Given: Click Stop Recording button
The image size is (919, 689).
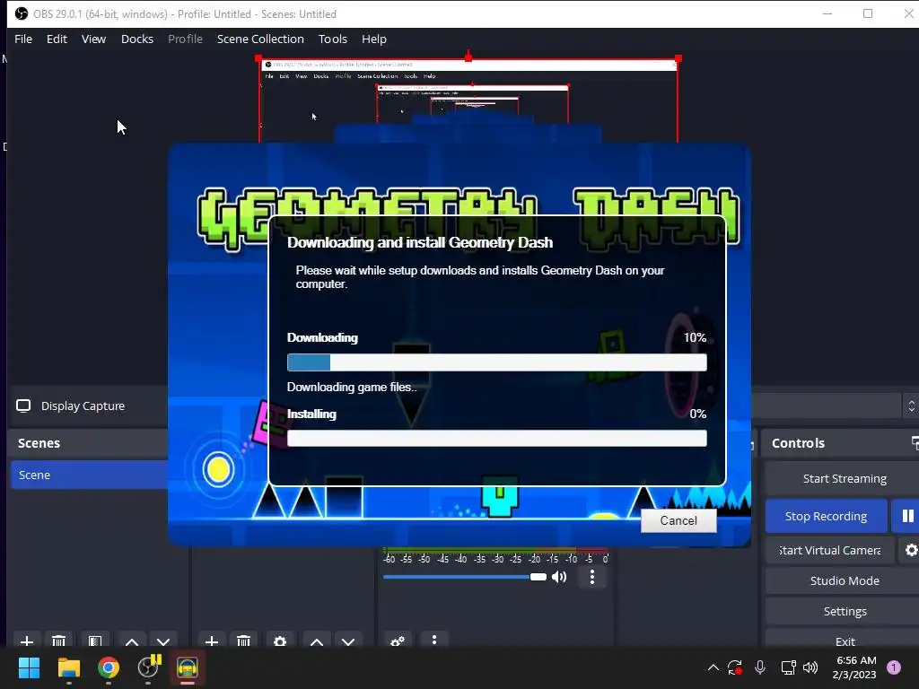Looking at the screenshot, I should pos(826,516).
